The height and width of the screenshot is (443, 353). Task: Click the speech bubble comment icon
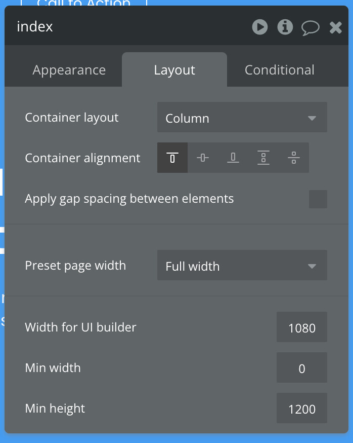coord(311,27)
